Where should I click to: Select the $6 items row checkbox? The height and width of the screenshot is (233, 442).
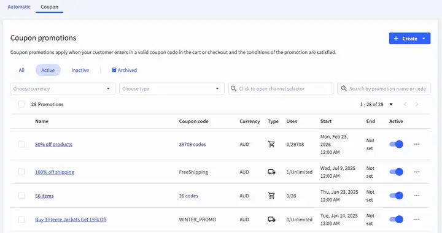21,196
